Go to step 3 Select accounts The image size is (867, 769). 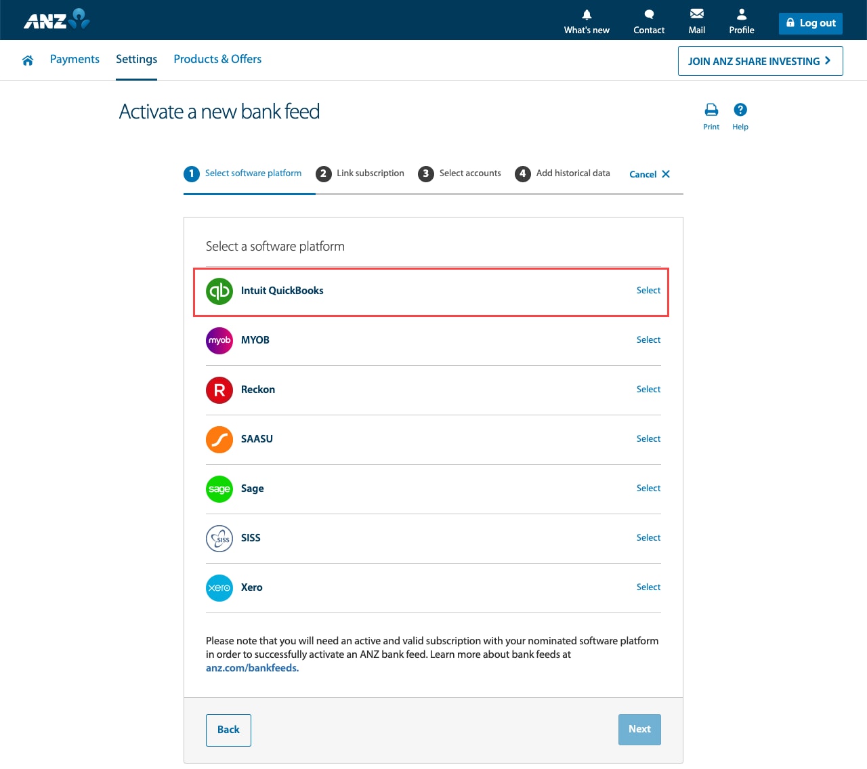click(459, 173)
